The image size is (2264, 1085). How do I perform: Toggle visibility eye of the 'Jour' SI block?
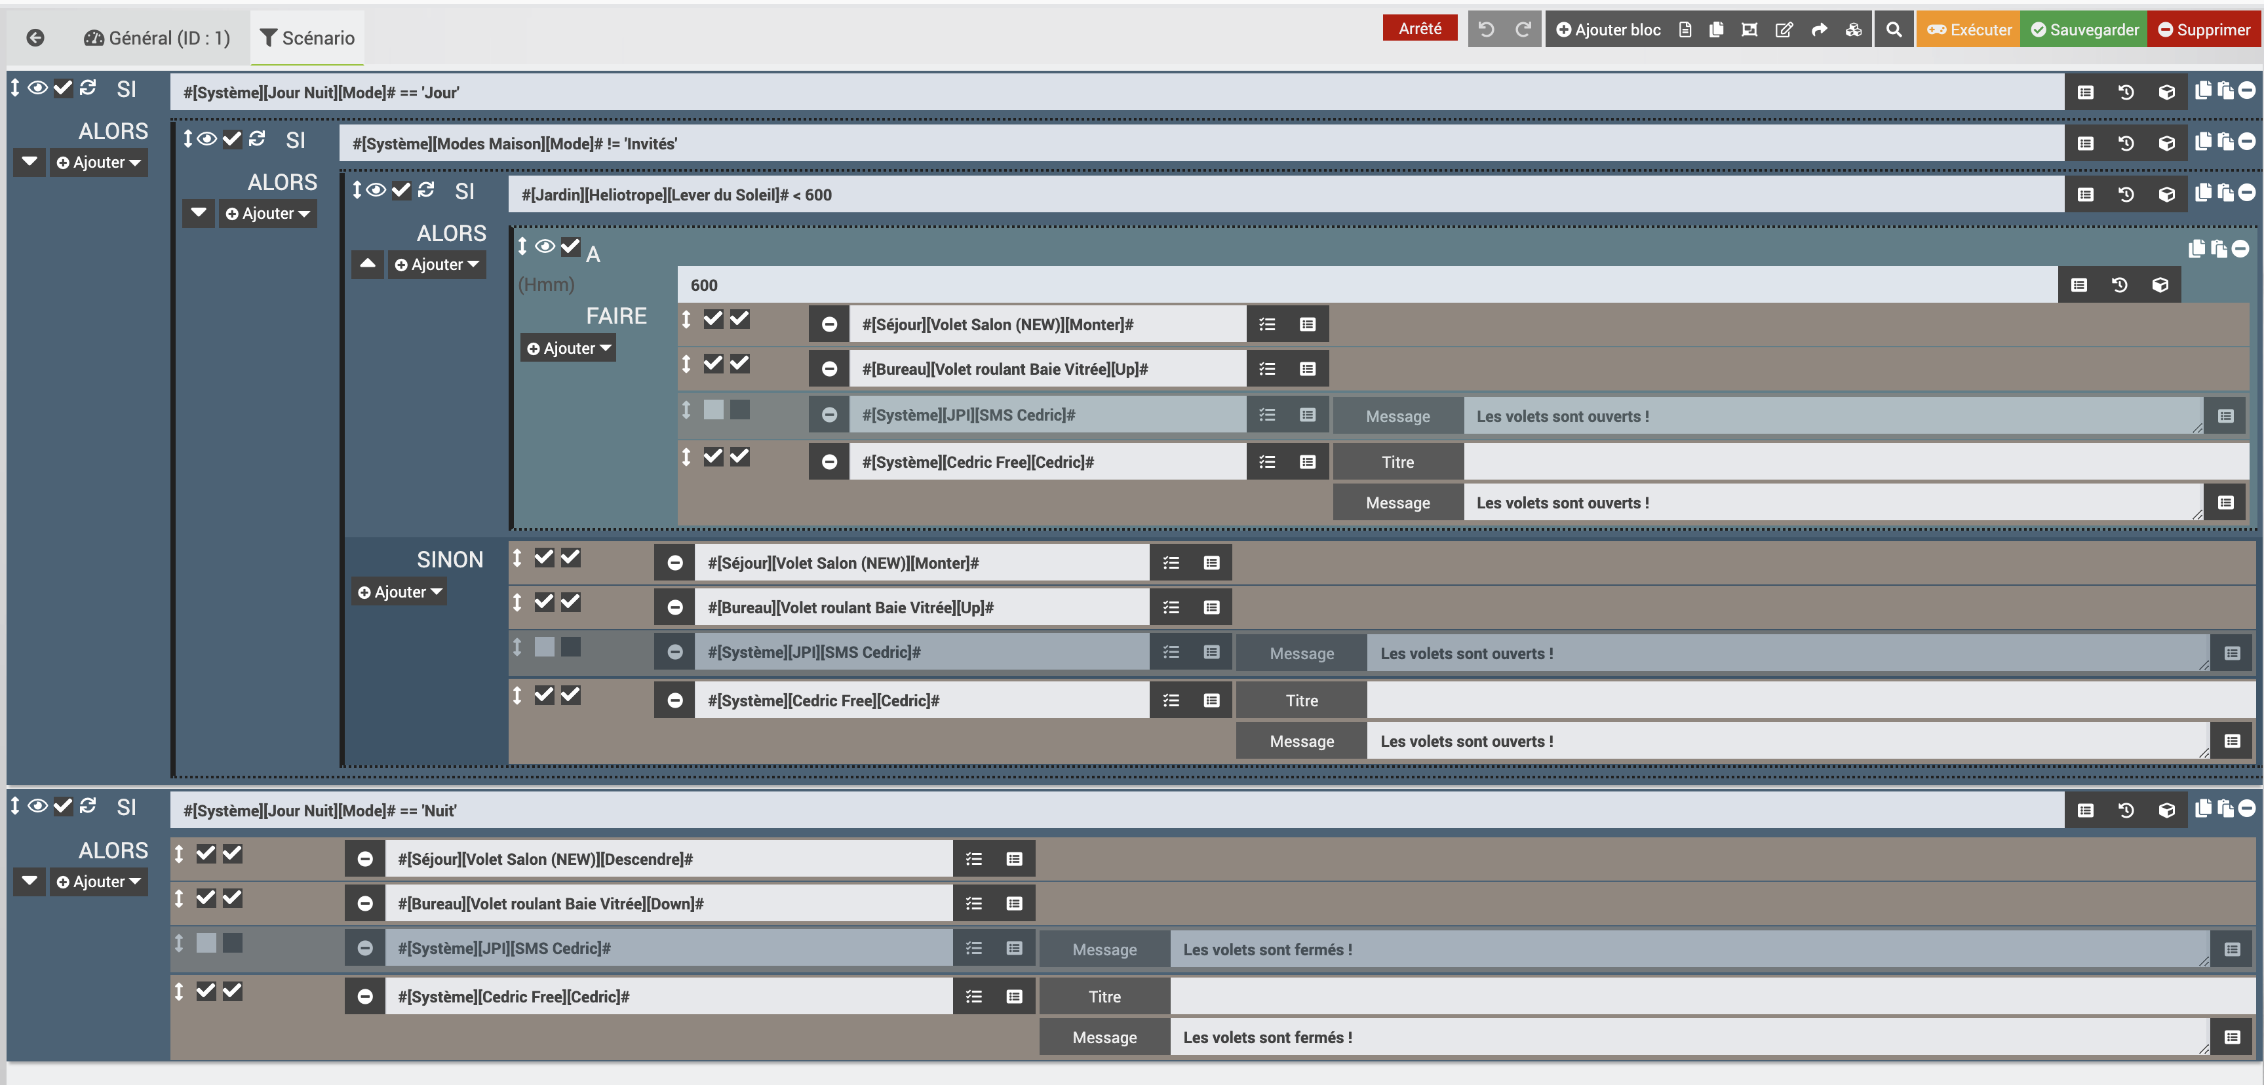point(38,88)
